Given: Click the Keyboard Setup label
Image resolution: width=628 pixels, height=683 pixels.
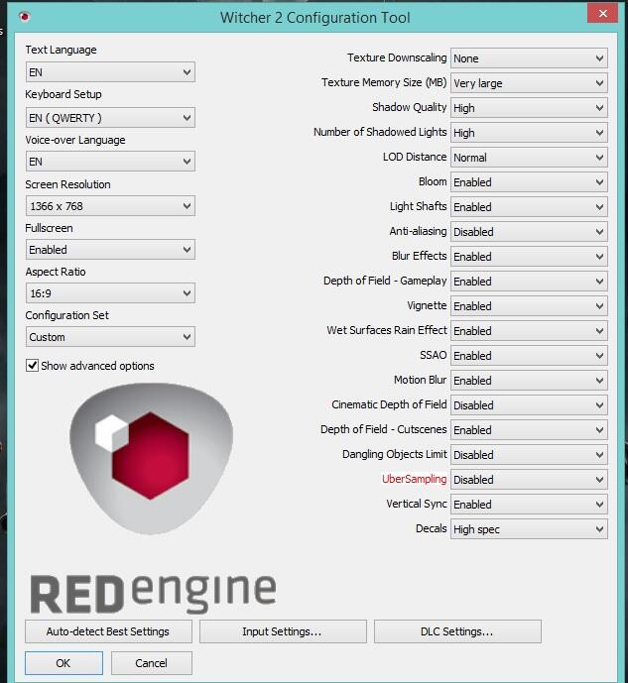Looking at the screenshot, I should [x=63, y=94].
